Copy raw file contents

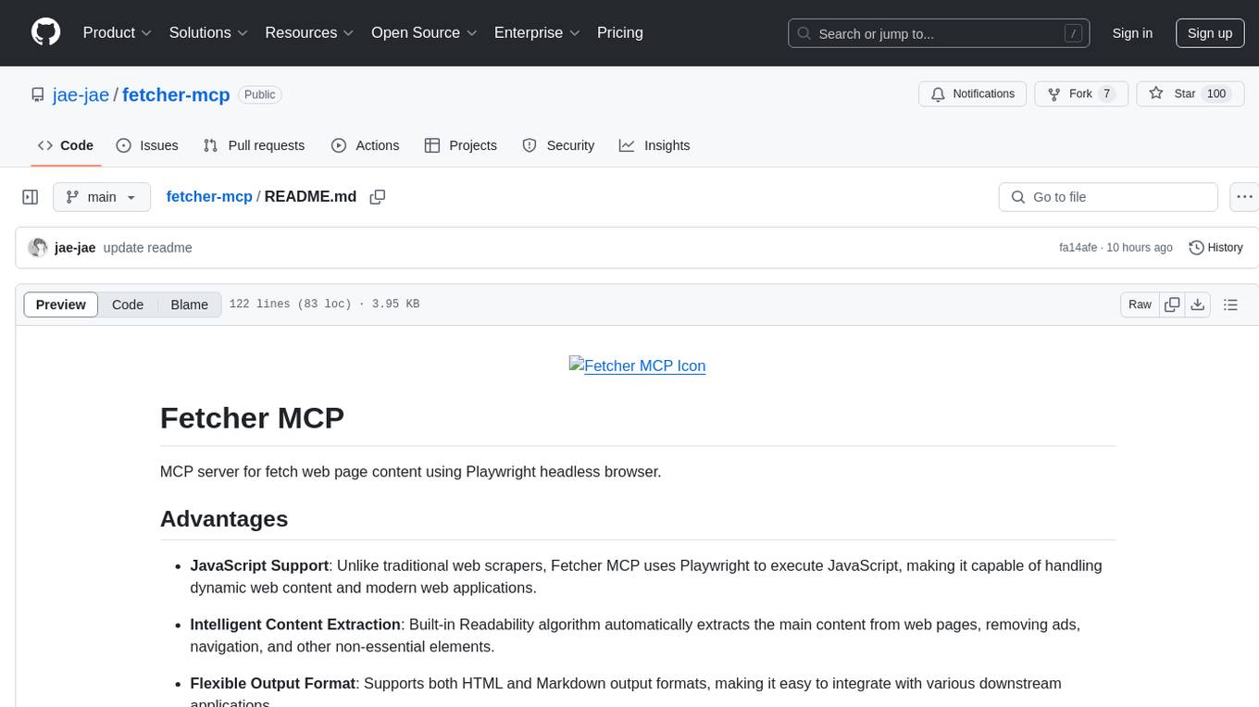pos(1172,304)
